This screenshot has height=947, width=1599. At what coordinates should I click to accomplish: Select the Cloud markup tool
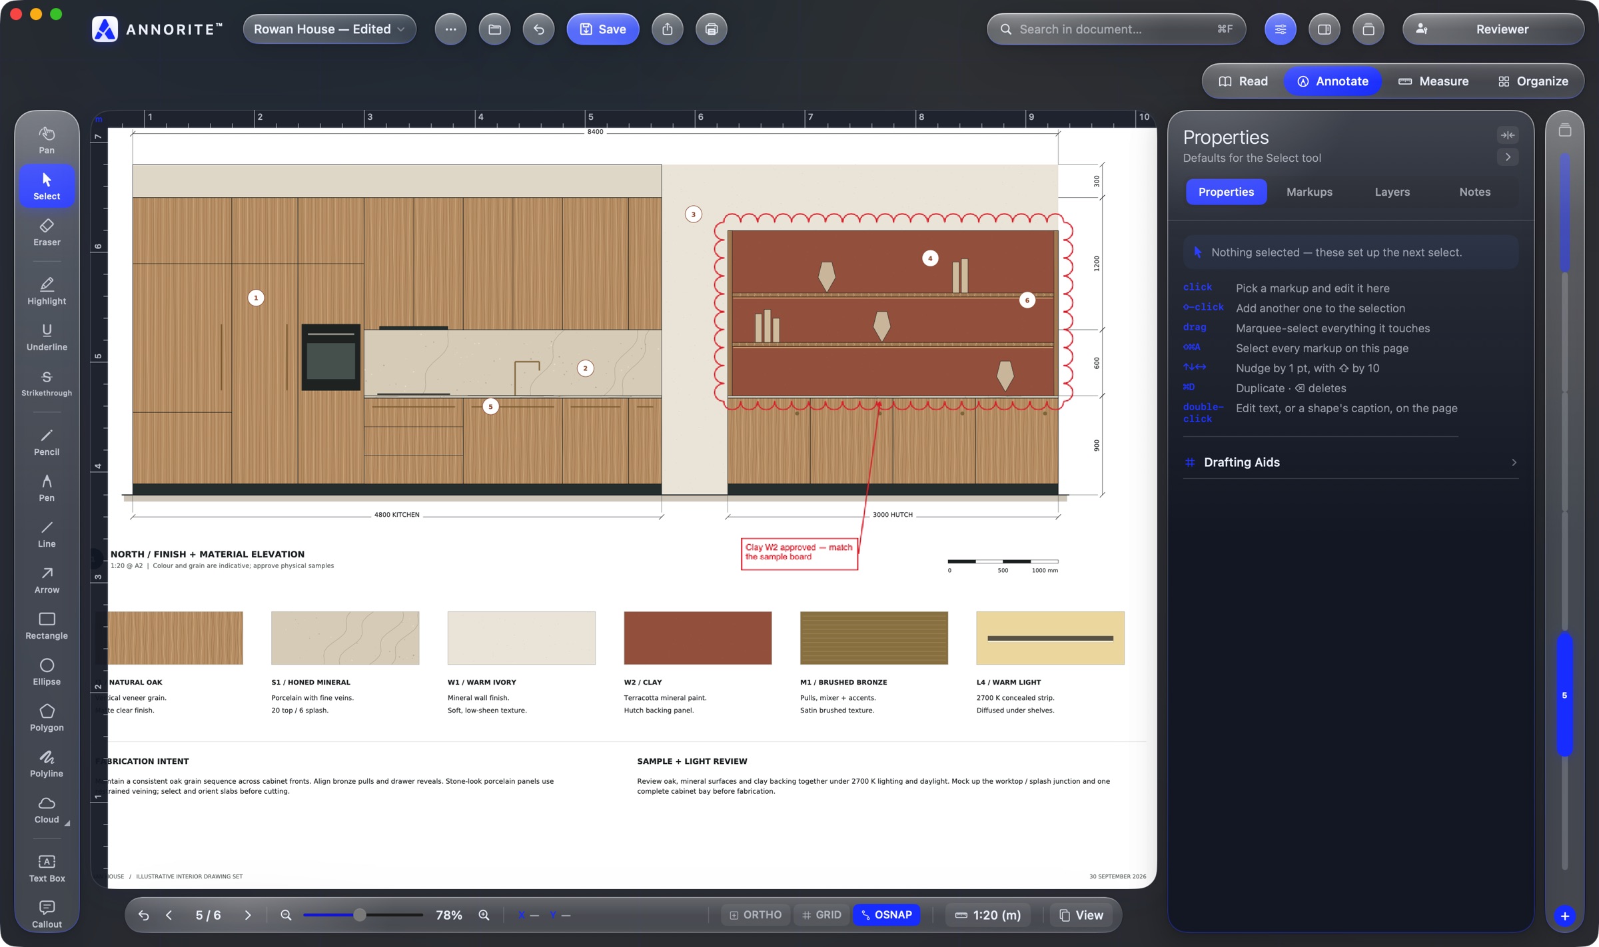click(x=47, y=808)
